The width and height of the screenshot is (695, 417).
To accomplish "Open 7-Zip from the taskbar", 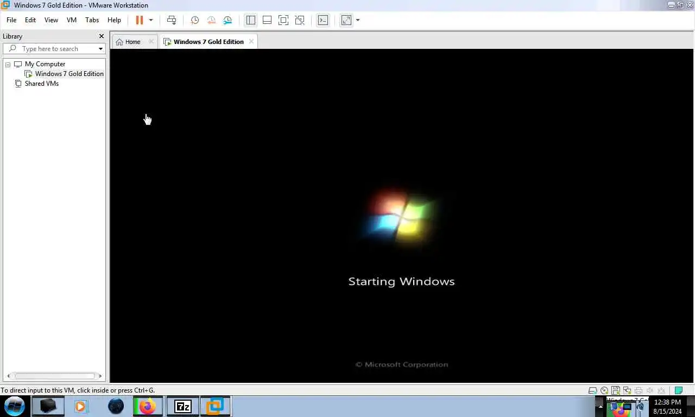I will click(x=183, y=406).
